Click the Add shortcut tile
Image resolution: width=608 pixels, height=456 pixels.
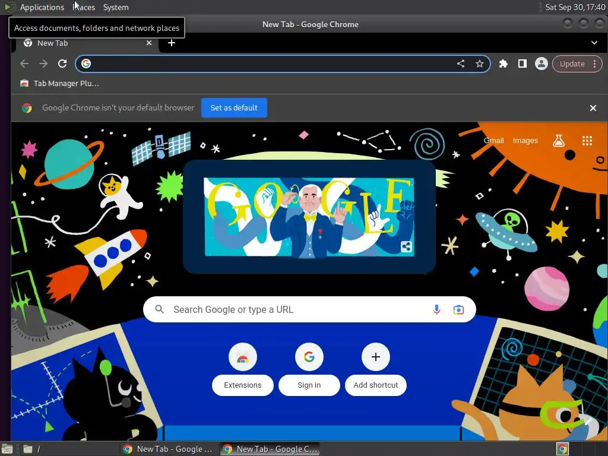coord(376,369)
